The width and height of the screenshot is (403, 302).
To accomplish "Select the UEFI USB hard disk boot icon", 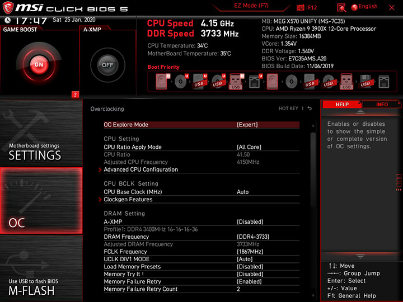I will pos(200,82).
